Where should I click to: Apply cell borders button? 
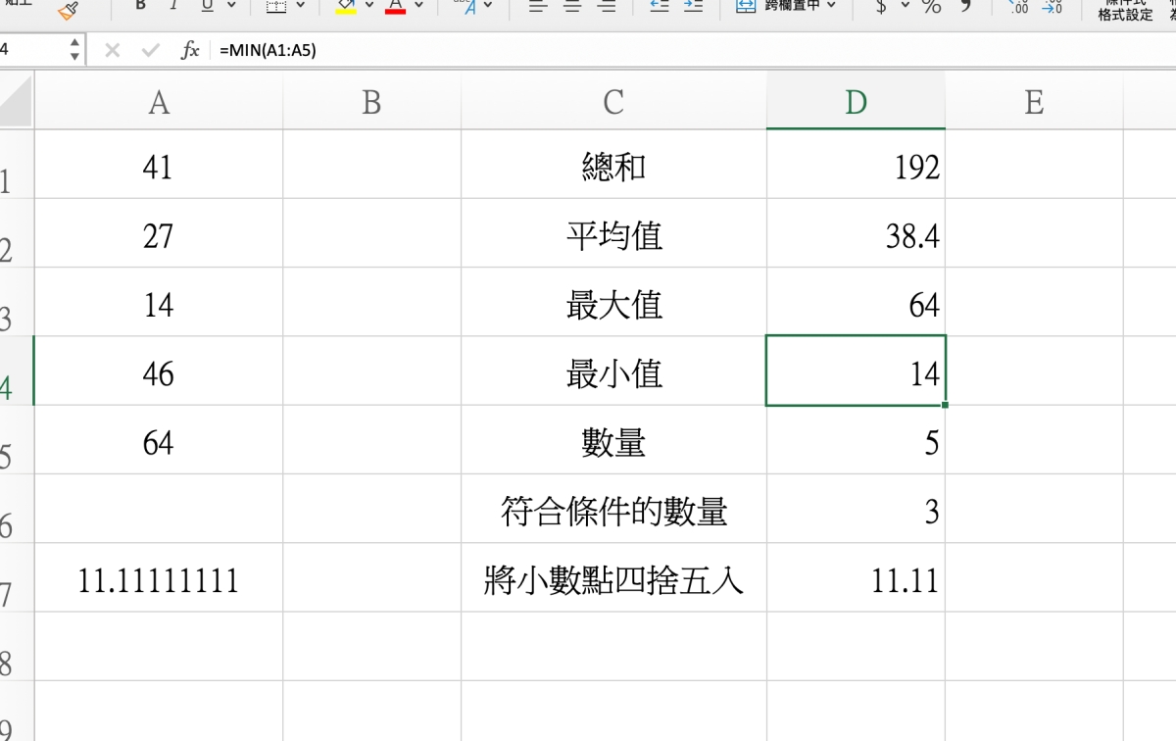click(276, 7)
